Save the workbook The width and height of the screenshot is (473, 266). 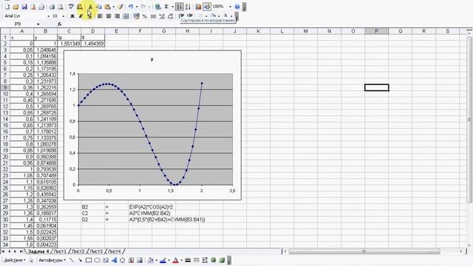pos(24,7)
